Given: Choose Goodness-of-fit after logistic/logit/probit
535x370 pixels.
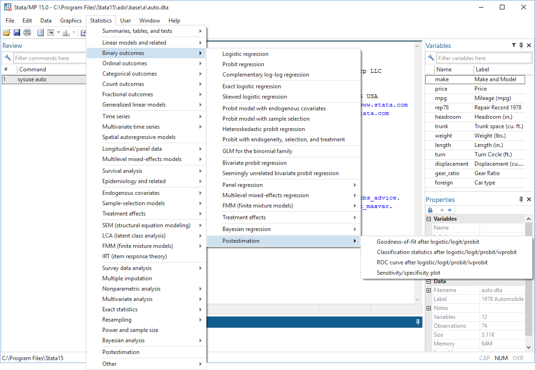Looking at the screenshot, I should [446, 242].
